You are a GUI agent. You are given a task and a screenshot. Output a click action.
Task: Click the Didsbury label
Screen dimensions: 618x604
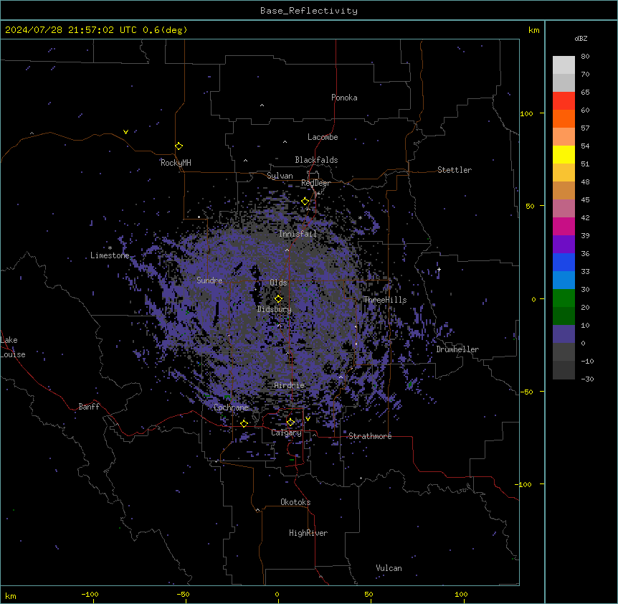pos(275,309)
